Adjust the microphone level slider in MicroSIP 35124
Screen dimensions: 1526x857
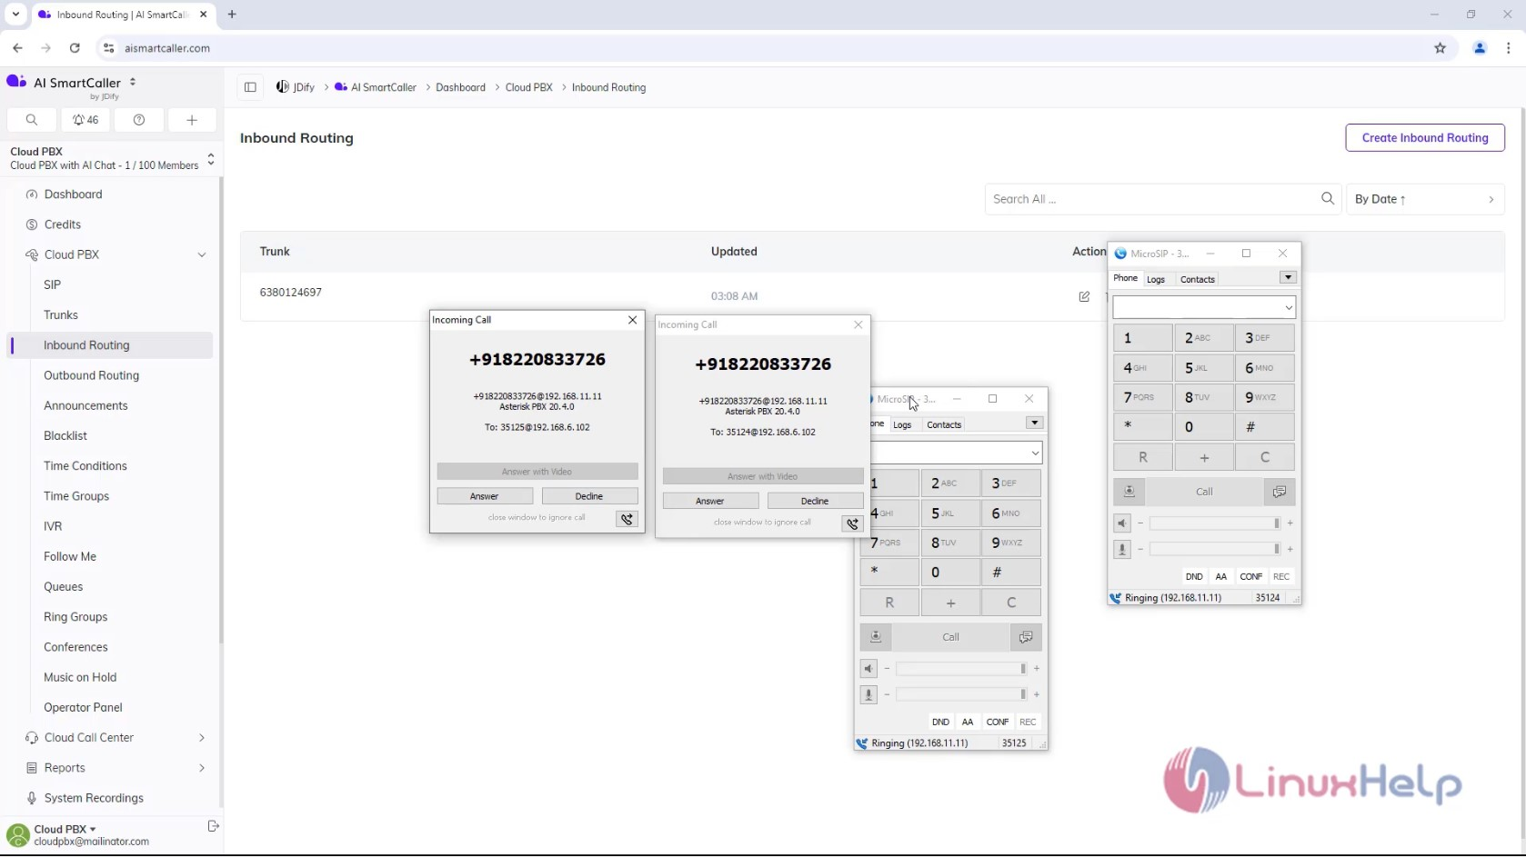click(1215, 549)
